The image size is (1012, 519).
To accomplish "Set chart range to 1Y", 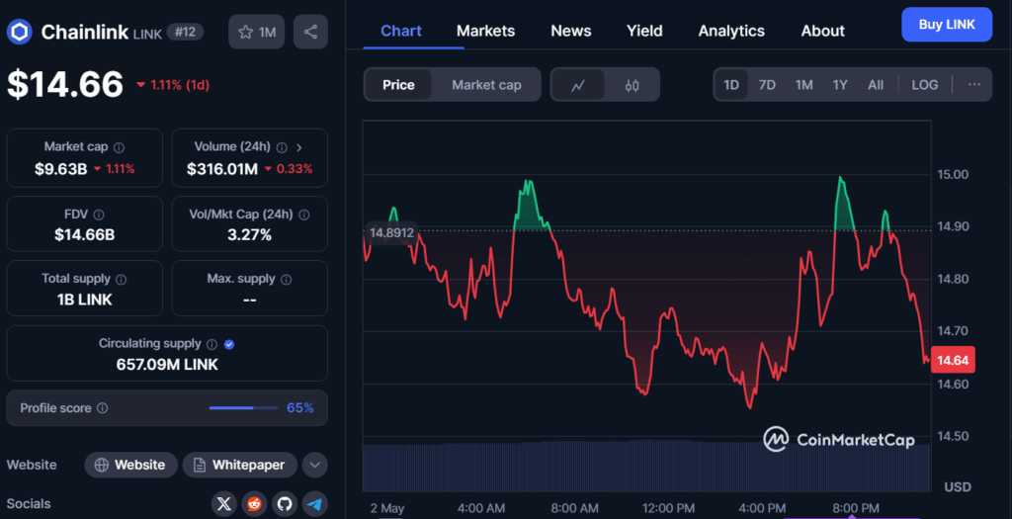I will click(x=840, y=85).
